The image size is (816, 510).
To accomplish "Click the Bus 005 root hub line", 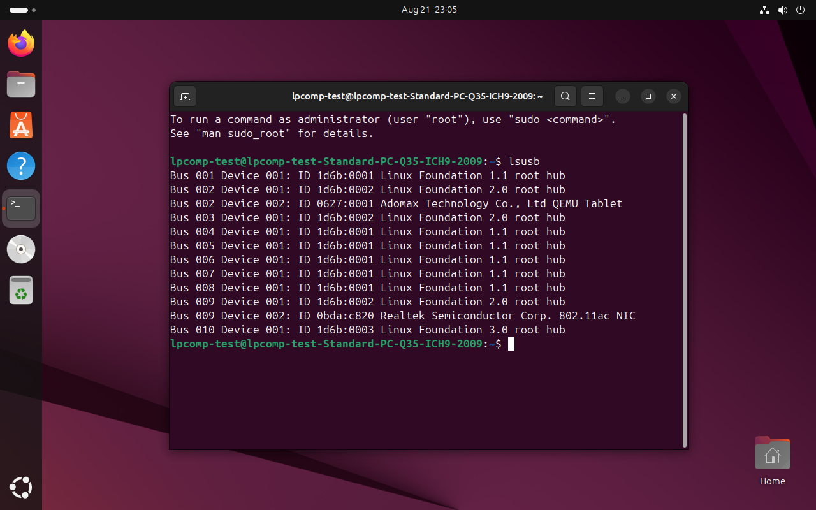I will [368, 245].
